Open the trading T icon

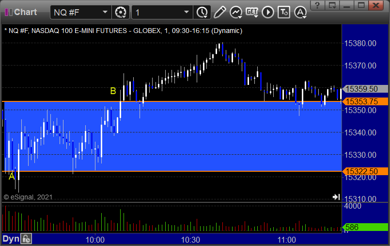pos(284,12)
